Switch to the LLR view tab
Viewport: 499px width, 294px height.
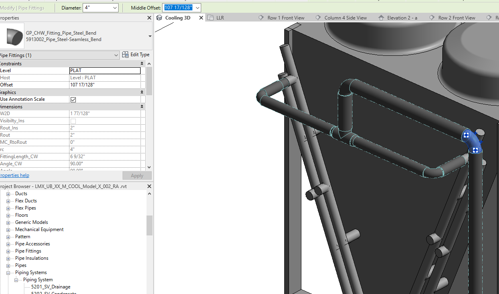tap(220, 18)
